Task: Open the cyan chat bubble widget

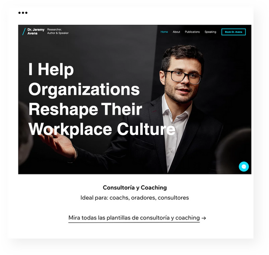Action: 244,167
